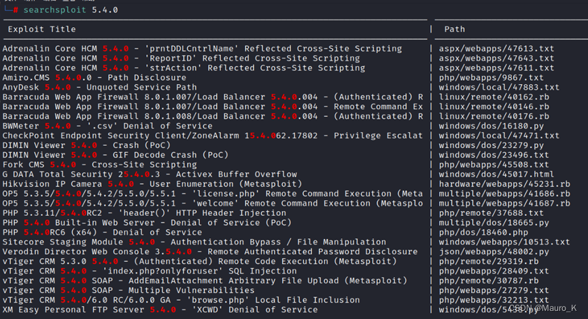Click path php/webapps/28409.txt
The image size is (588, 319).
pos(494,271)
